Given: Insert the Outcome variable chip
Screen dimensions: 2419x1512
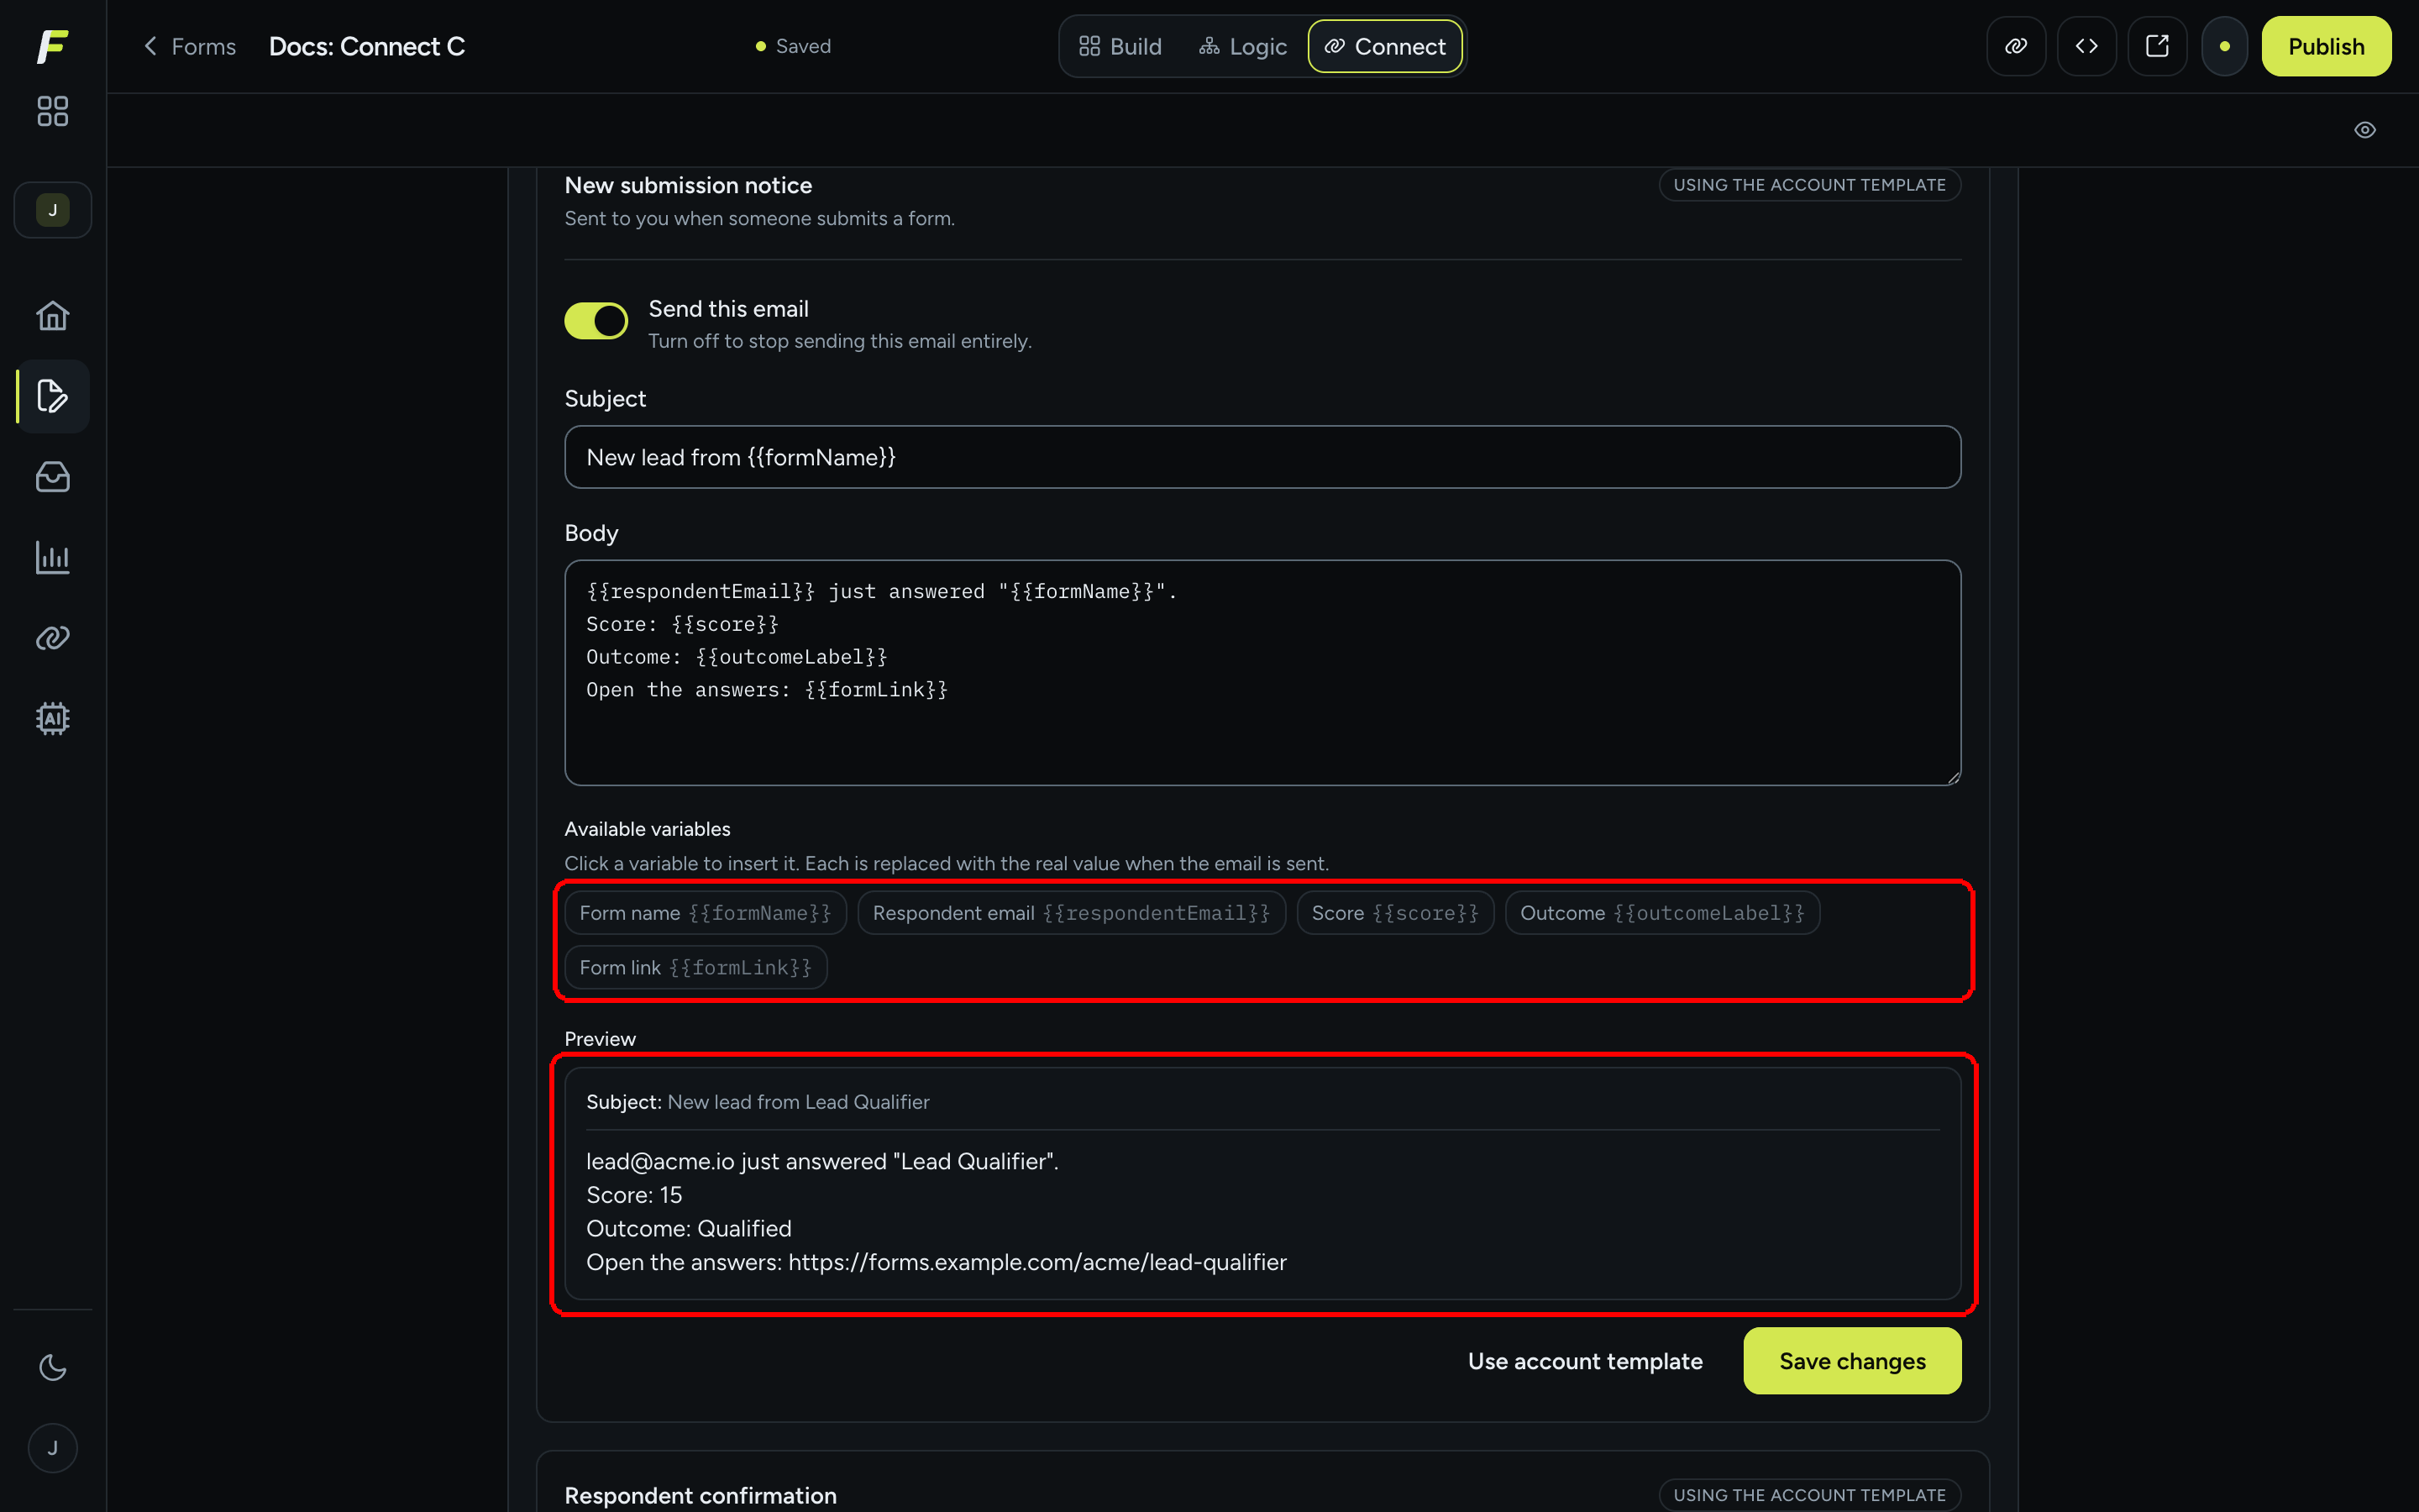Looking at the screenshot, I should click(1661, 913).
